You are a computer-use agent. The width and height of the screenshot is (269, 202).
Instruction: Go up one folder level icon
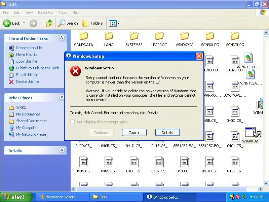49,23
